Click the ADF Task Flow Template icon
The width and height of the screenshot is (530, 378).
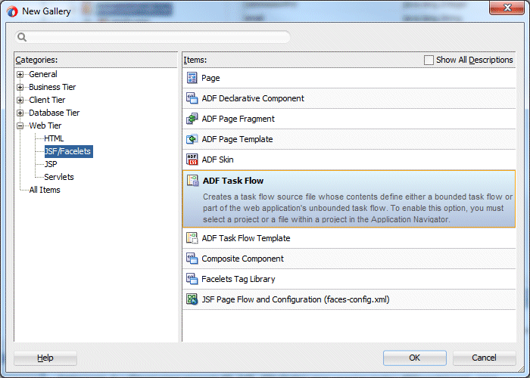[192, 238]
